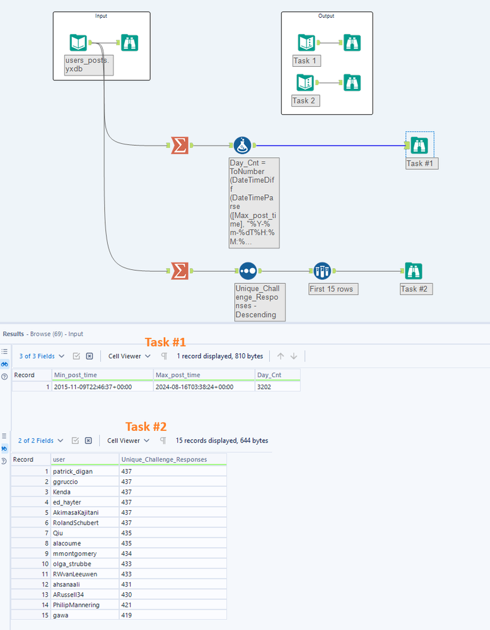Select the ggruccio user cell
The width and height of the screenshot is (490, 630).
tap(85, 482)
